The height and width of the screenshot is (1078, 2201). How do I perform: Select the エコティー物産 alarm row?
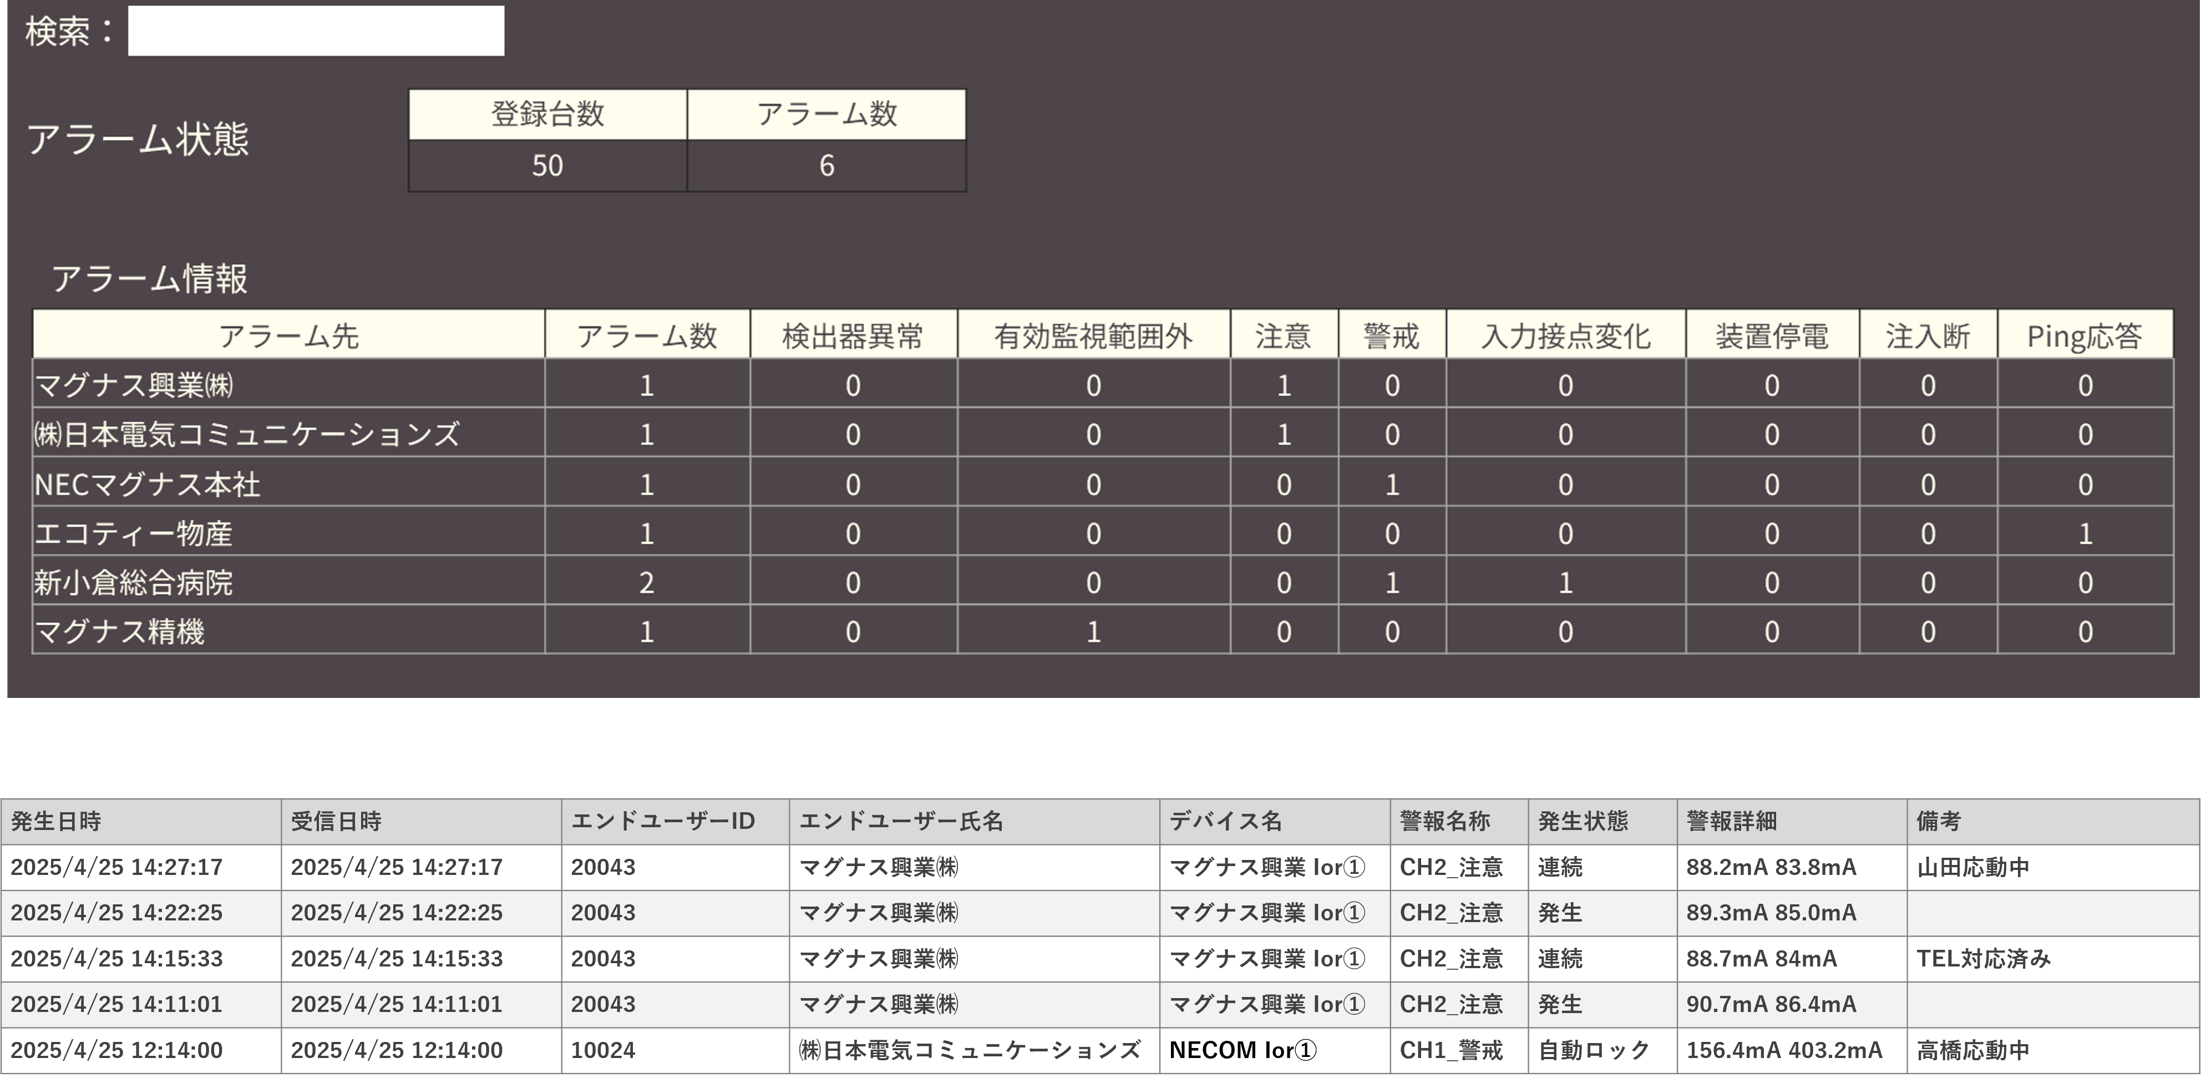pos(1102,532)
